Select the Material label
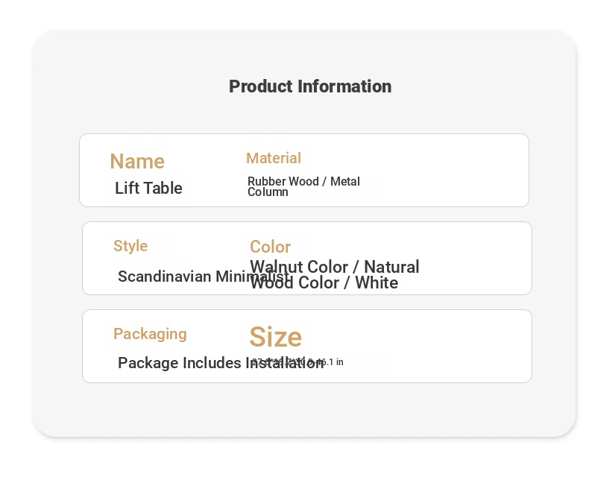The image size is (589, 480). pos(274,158)
